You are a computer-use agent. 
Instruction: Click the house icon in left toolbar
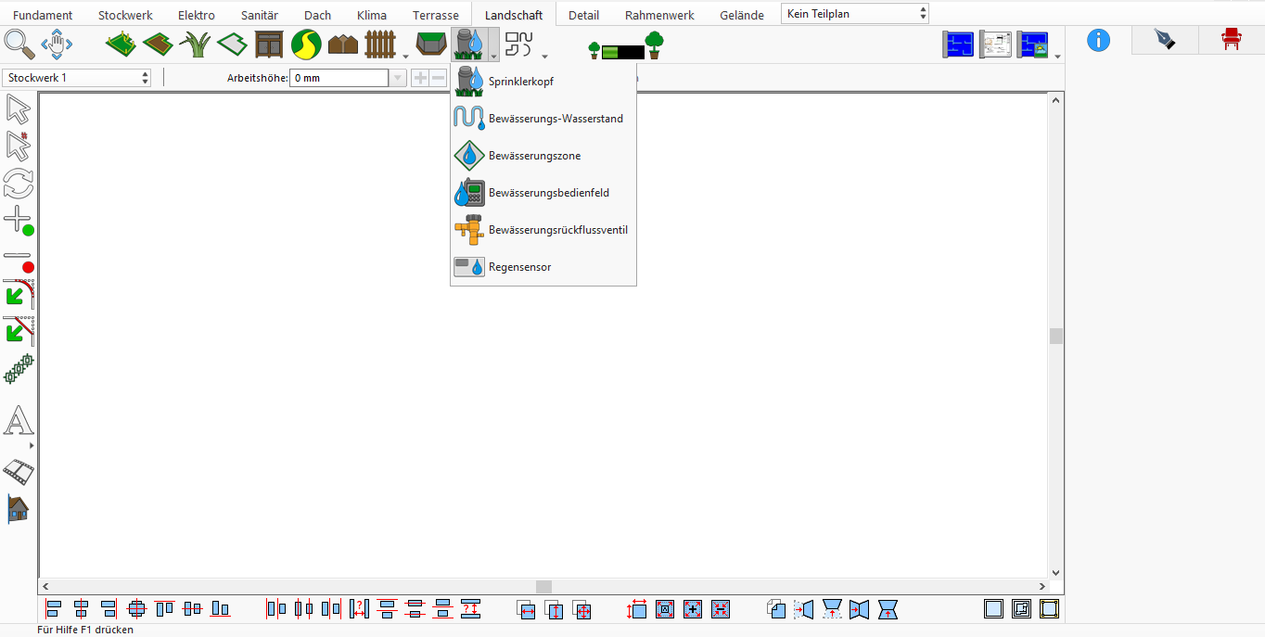pos(19,508)
